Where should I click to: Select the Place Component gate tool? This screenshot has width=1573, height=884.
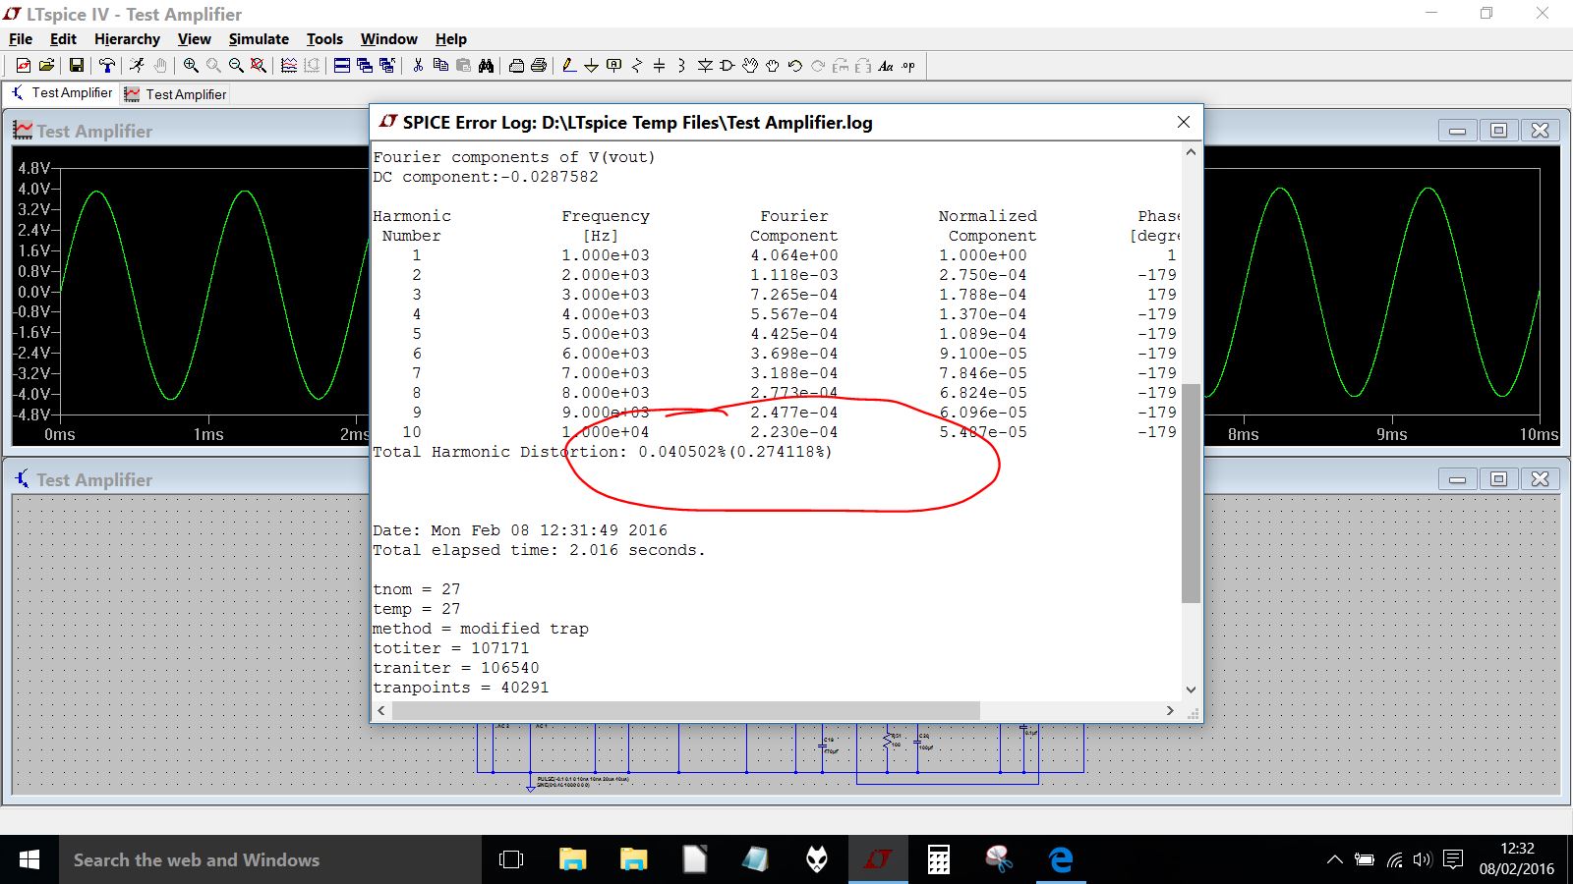[x=728, y=66]
